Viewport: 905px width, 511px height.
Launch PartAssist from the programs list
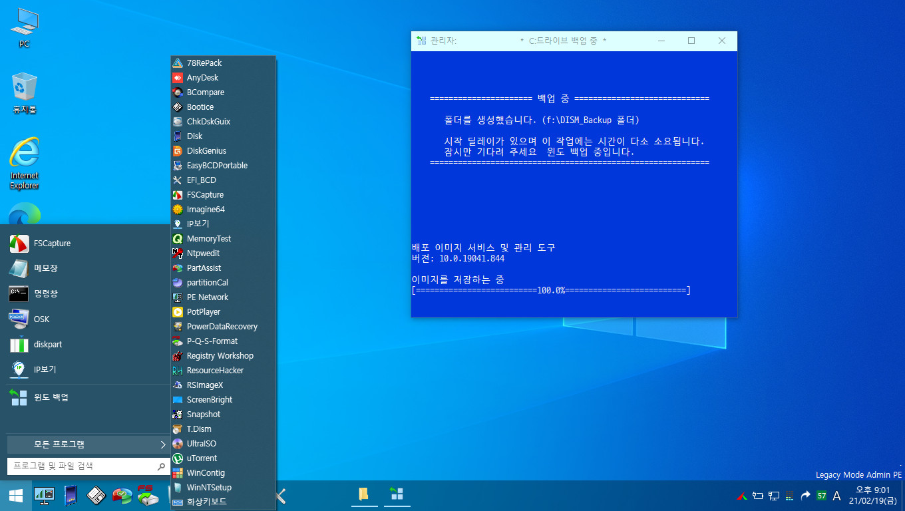[x=223, y=267]
